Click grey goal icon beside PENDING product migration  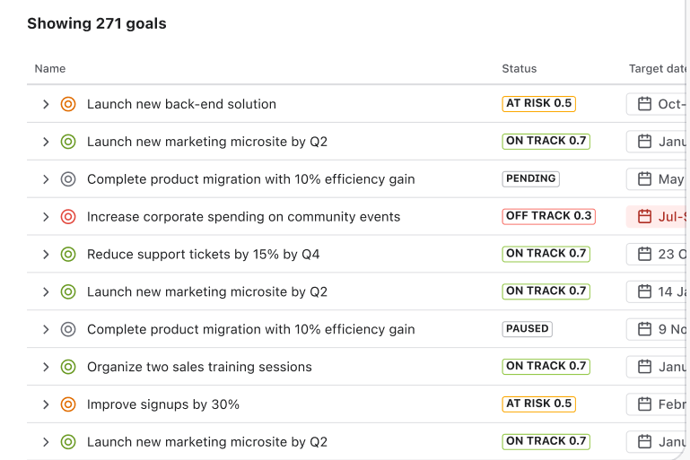[x=68, y=179]
